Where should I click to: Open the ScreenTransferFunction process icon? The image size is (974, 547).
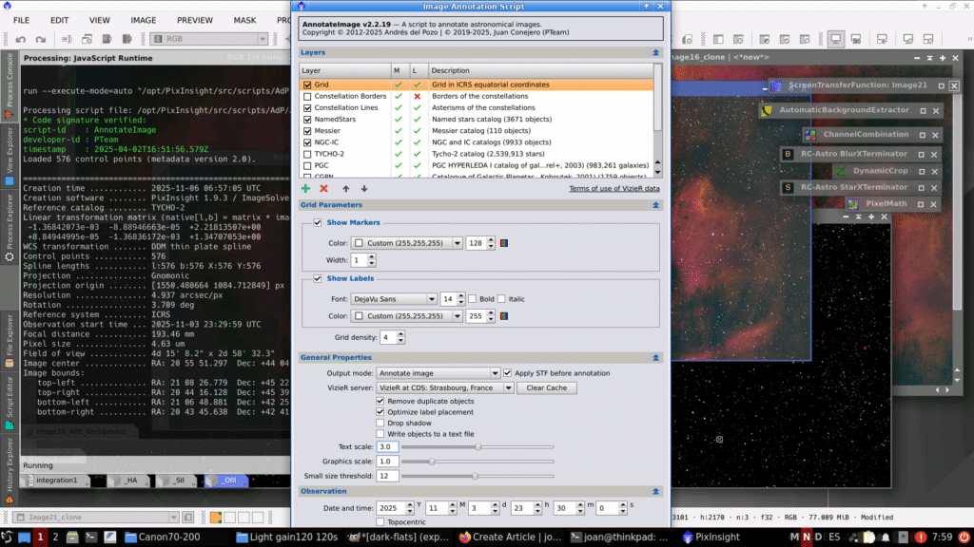point(775,85)
